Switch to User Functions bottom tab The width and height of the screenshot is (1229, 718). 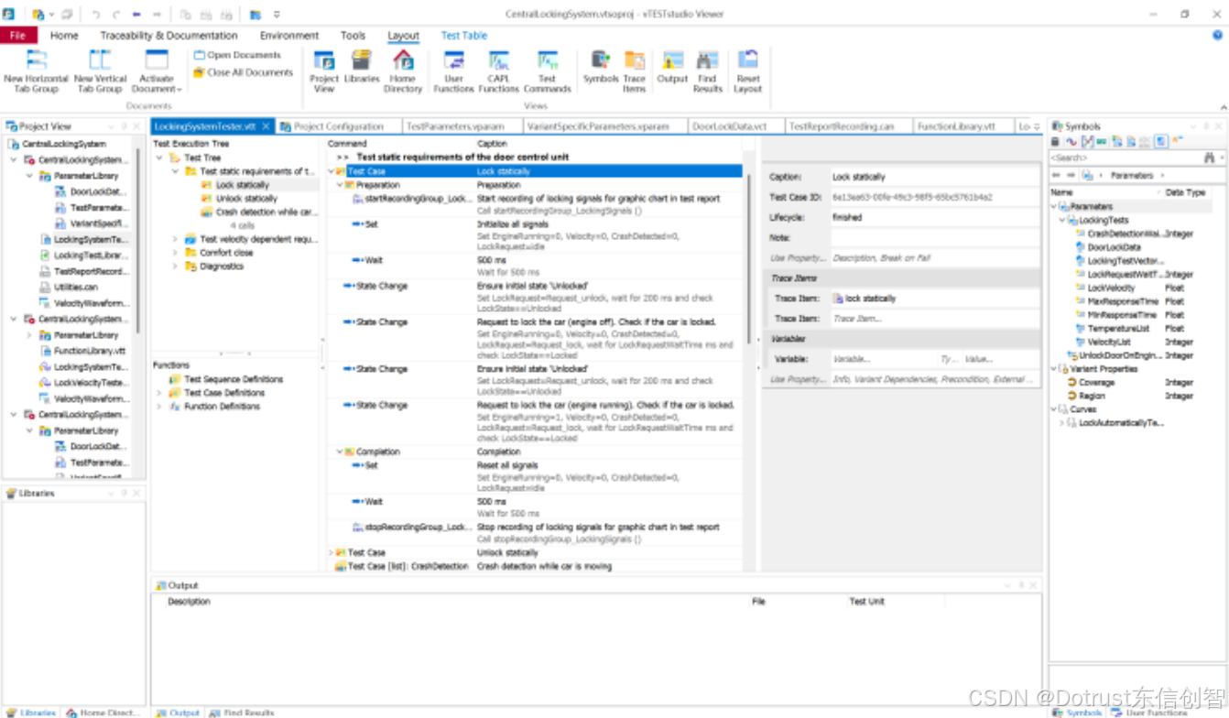click(x=1149, y=713)
